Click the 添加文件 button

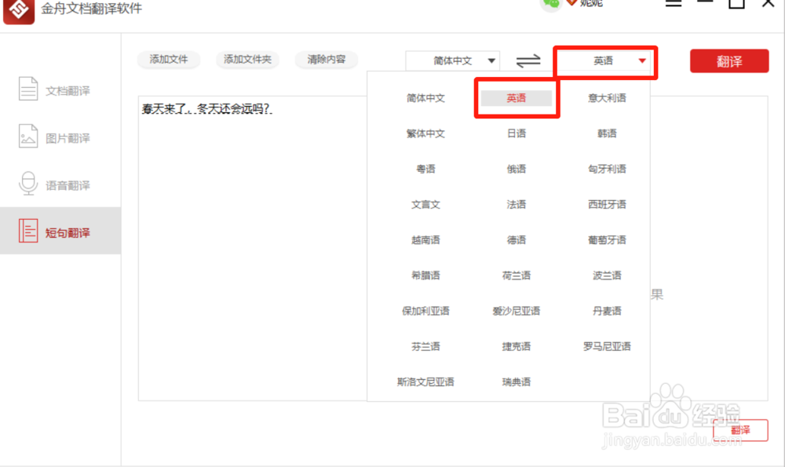169,60
